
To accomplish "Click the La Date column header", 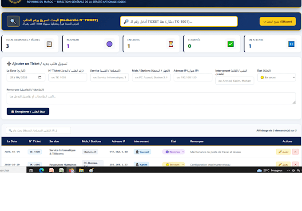I will tap(12, 141).
